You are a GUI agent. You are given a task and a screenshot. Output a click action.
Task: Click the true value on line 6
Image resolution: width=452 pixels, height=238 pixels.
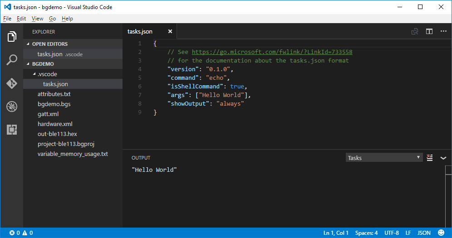[x=237, y=87]
